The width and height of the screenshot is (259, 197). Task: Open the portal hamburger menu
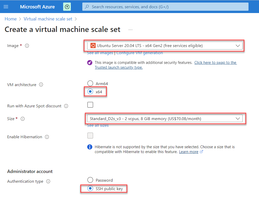pos(6,7)
